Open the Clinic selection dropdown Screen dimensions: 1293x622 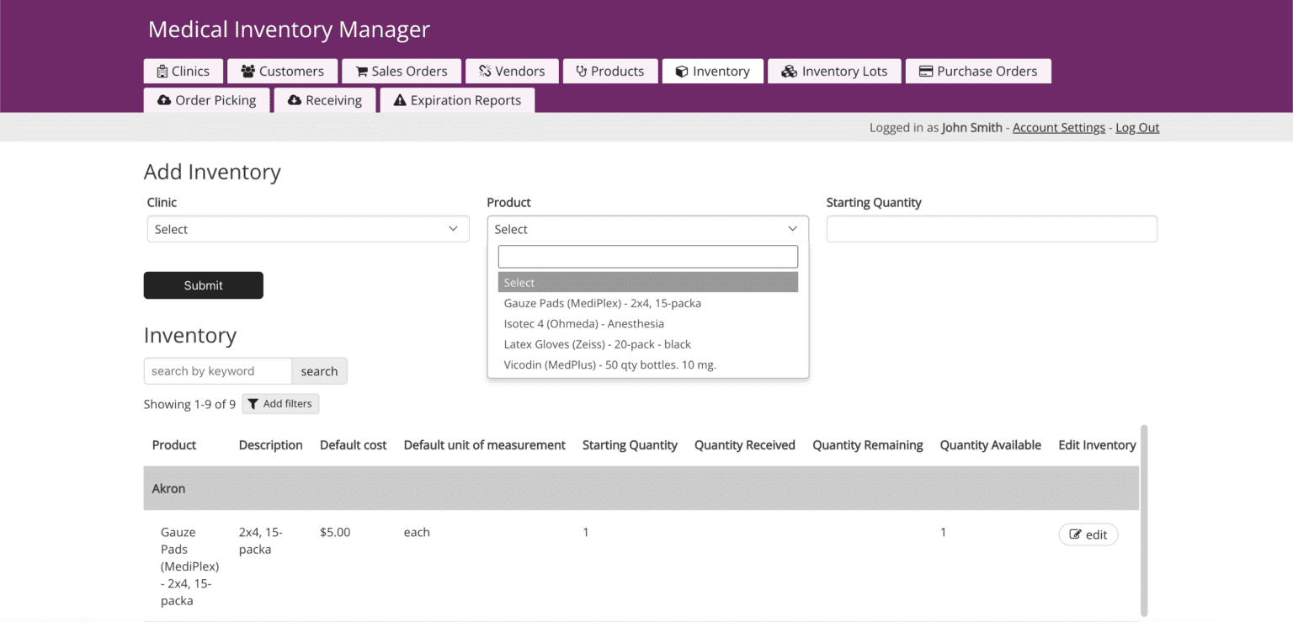[x=307, y=228]
